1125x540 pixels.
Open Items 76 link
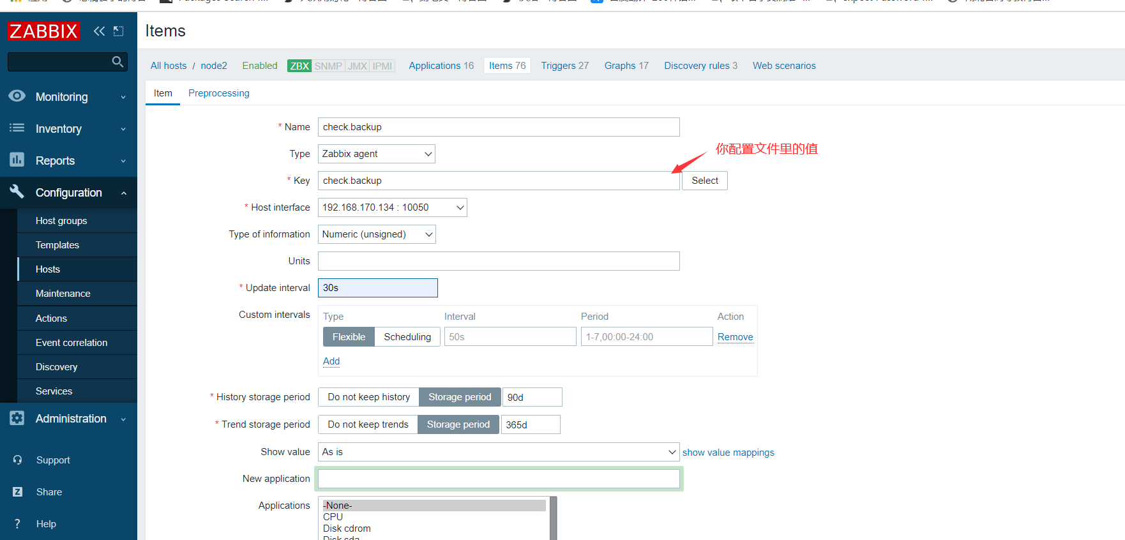point(508,66)
